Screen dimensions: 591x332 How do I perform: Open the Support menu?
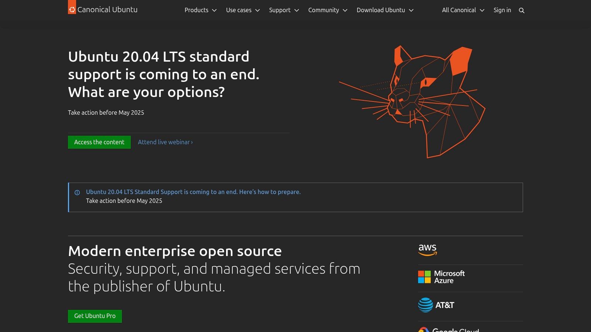click(284, 10)
